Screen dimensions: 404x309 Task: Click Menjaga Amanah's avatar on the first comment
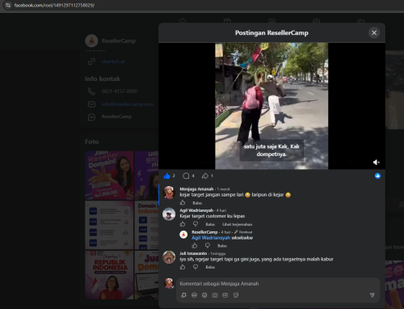(x=169, y=193)
